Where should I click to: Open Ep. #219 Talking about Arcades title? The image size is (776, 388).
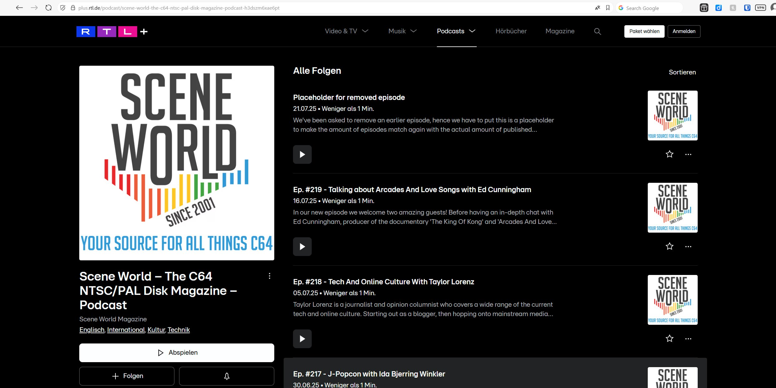[x=412, y=190]
